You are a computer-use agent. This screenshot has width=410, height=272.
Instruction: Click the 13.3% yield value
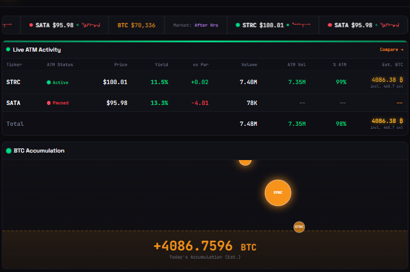(x=159, y=103)
